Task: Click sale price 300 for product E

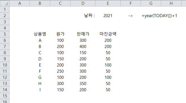Action: pos(83,65)
